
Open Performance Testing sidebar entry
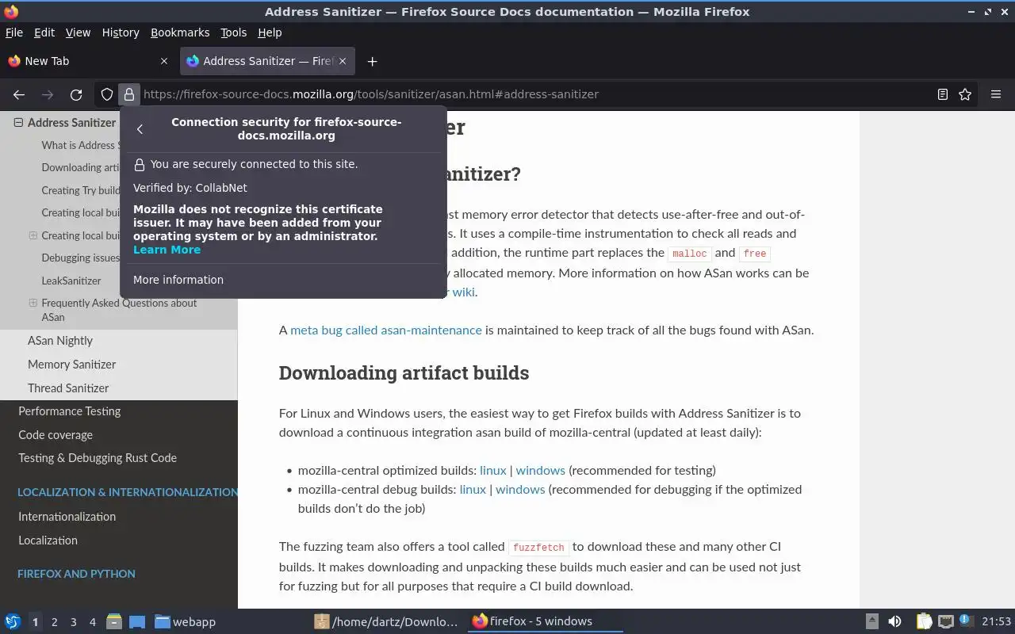point(70,411)
